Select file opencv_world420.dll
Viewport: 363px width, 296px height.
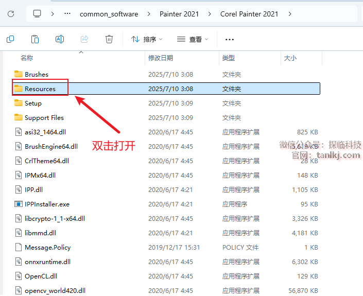coord(55,291)
